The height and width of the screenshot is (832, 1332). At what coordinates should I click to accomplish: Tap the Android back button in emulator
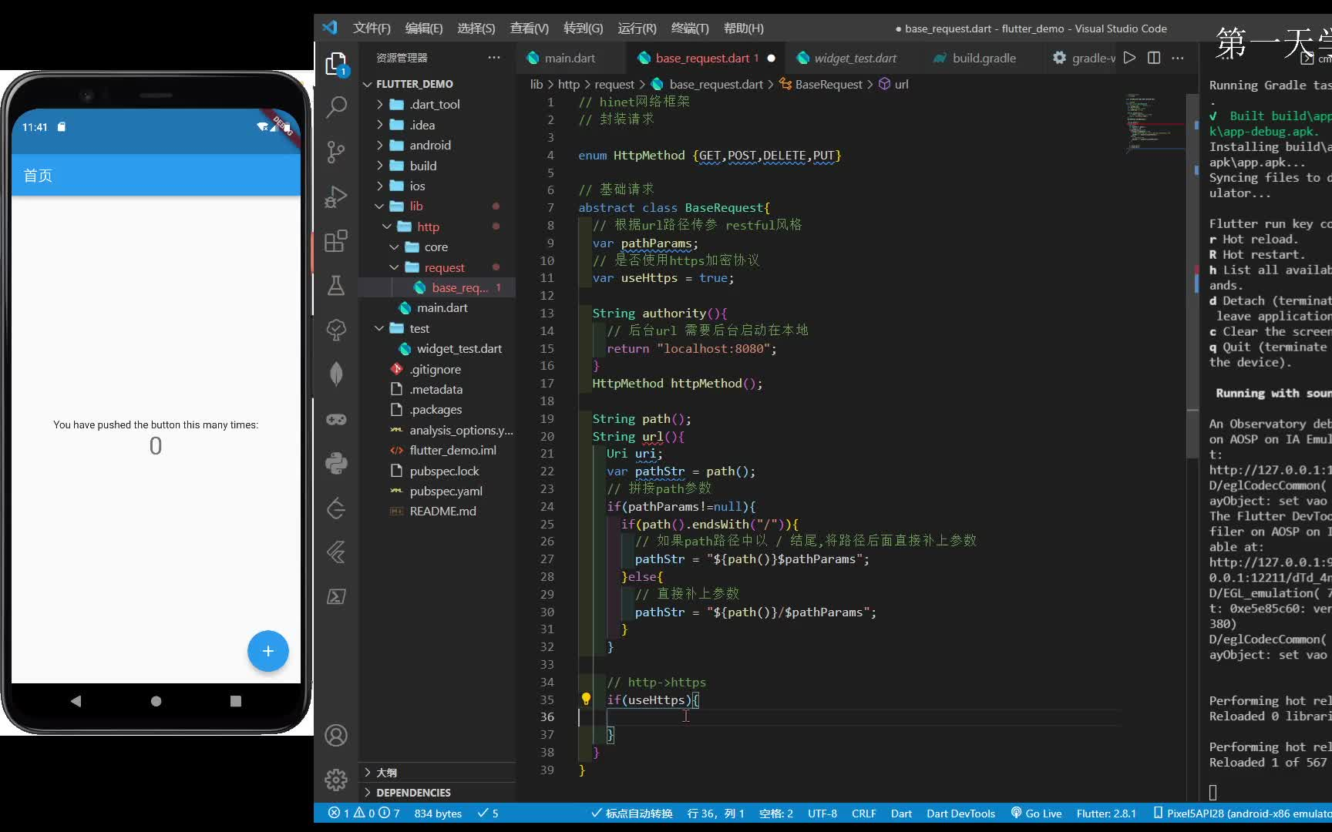coord(76,701)
